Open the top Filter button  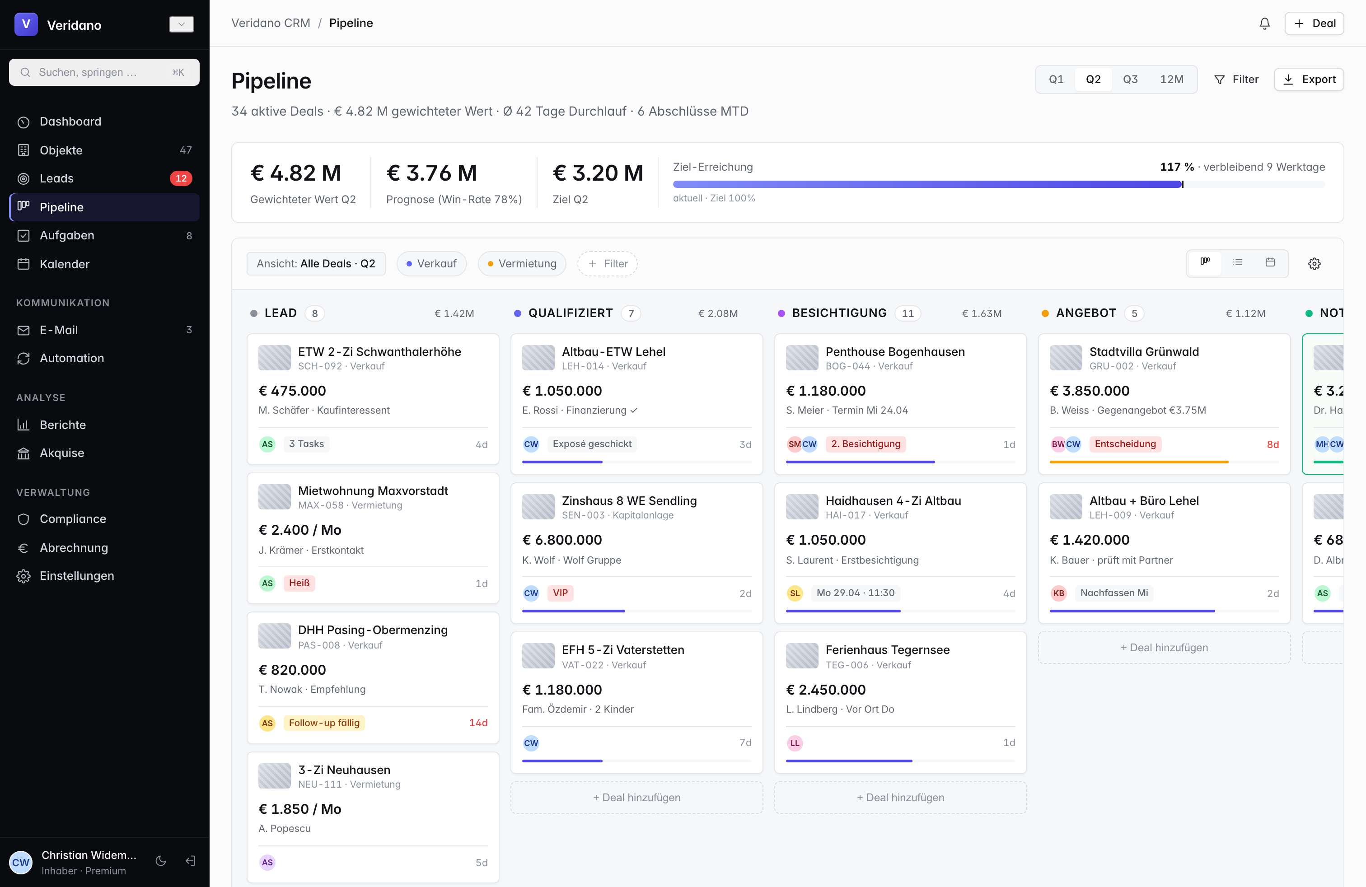(1236, 79)
